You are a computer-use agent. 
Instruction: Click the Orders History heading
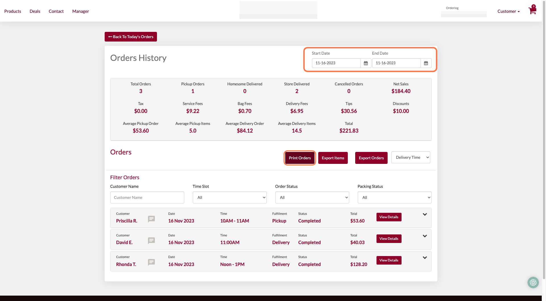138,58
